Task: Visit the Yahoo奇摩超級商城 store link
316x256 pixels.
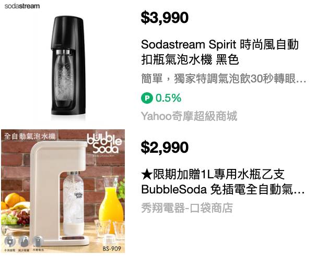Action: coord(189,116)
